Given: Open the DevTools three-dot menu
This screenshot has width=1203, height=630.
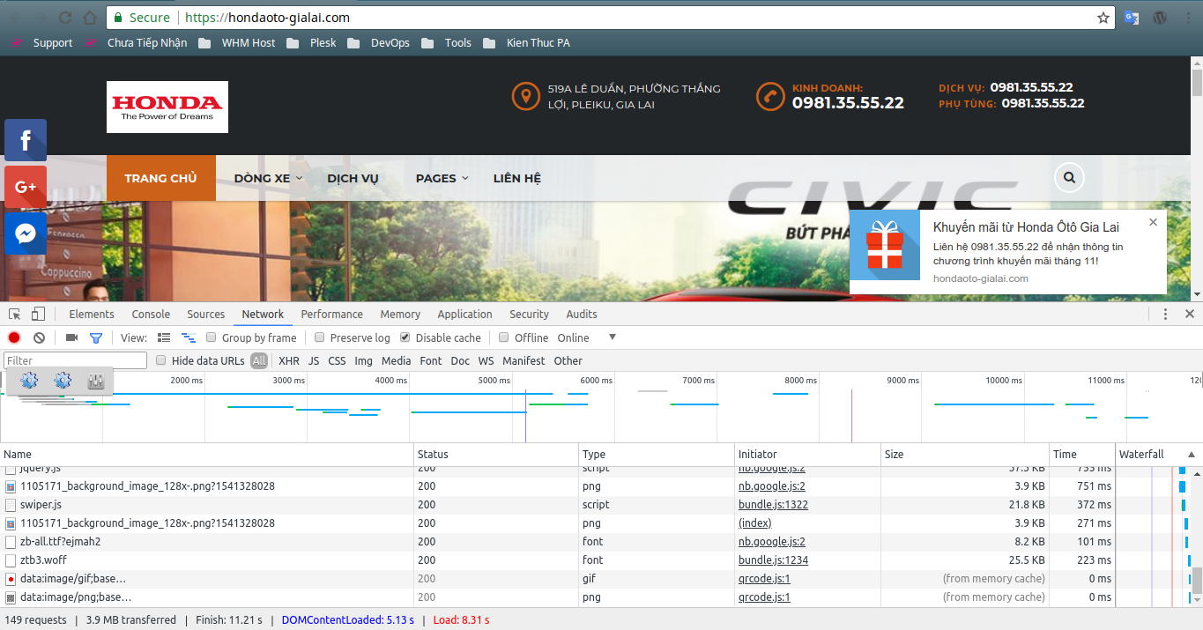Looking at the screenshot, I should (1165, 314).
